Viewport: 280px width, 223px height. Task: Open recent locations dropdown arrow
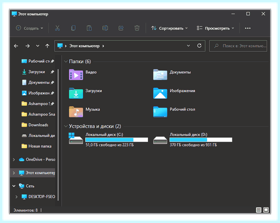pyautogui.click(x=38, y=46)
